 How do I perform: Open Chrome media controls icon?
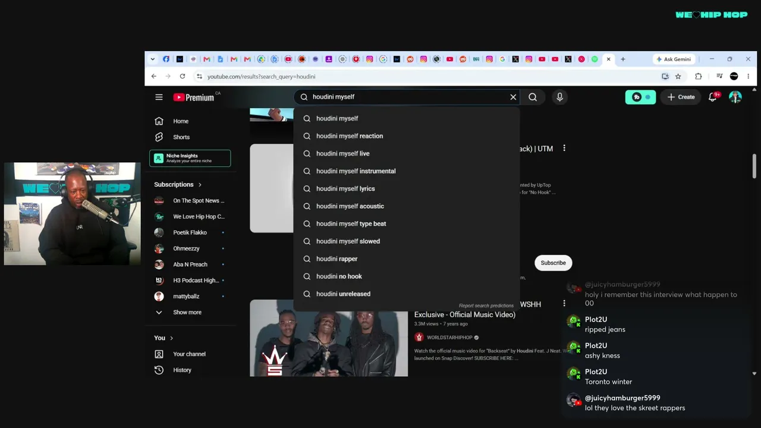pos(719,76)
